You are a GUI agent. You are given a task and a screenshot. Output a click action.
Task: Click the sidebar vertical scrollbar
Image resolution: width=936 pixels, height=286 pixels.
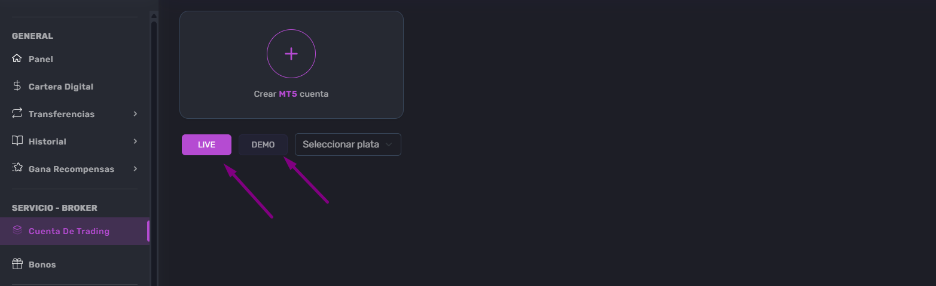(154, 149)
